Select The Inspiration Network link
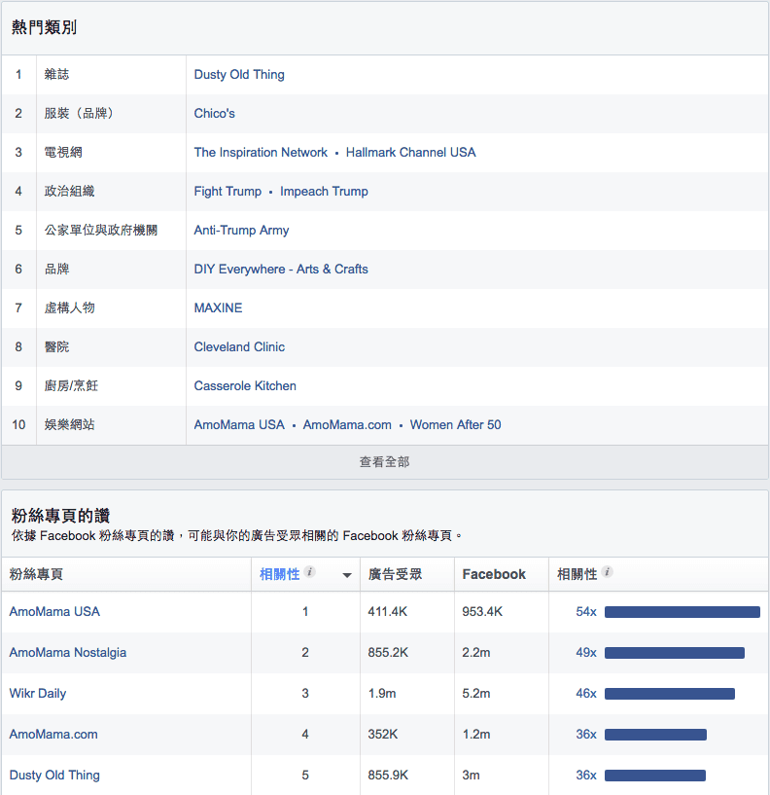The width and height of the screenshot is (770, 795). [261, 153]
